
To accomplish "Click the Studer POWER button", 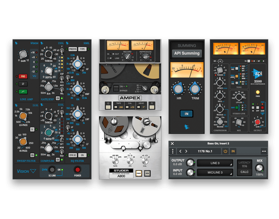I will 139,173.
